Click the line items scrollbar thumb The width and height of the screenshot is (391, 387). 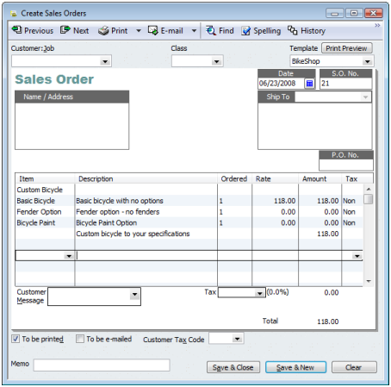point(368,199)
